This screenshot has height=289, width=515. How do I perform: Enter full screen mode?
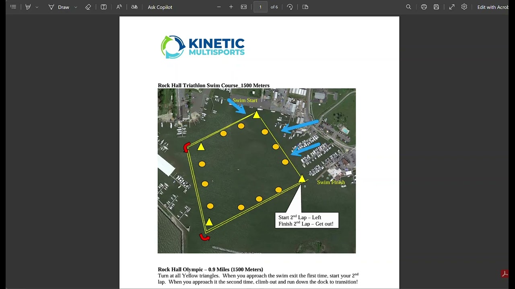pos(452,7)
